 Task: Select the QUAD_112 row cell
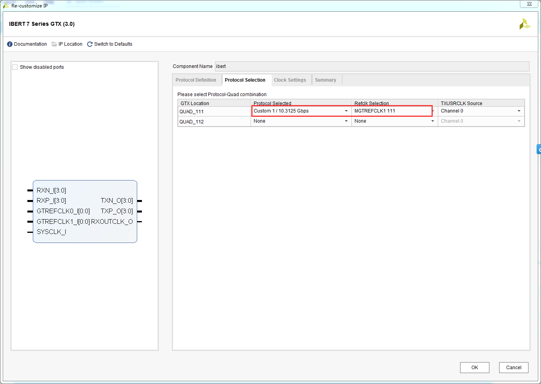214,122
